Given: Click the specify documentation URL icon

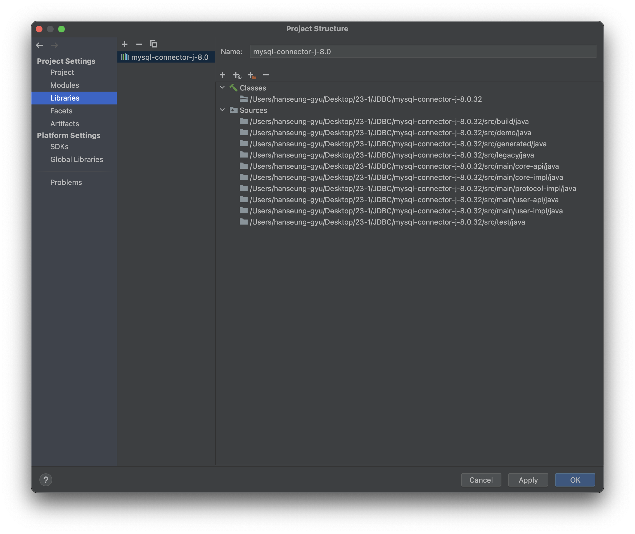Looking at the screenshot, I should point(237,75).
